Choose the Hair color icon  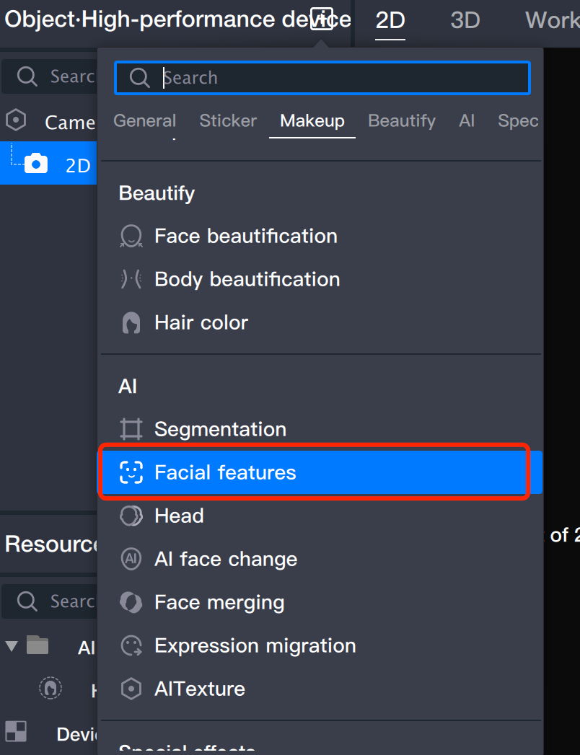pos(131,323)
